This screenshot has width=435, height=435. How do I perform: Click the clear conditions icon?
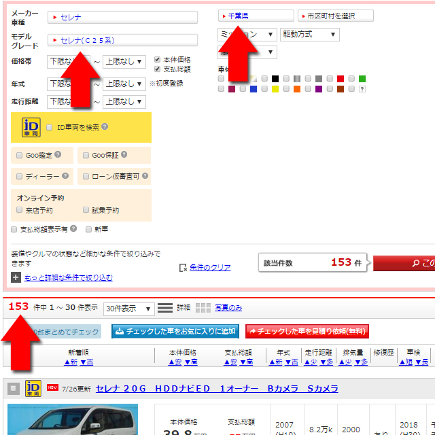tap(183, 268)
